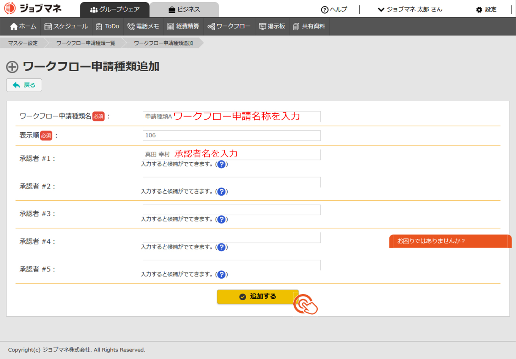Focus the 表示順 input field
This screenshot has width=516, height=359.
(x=231, y=135)
